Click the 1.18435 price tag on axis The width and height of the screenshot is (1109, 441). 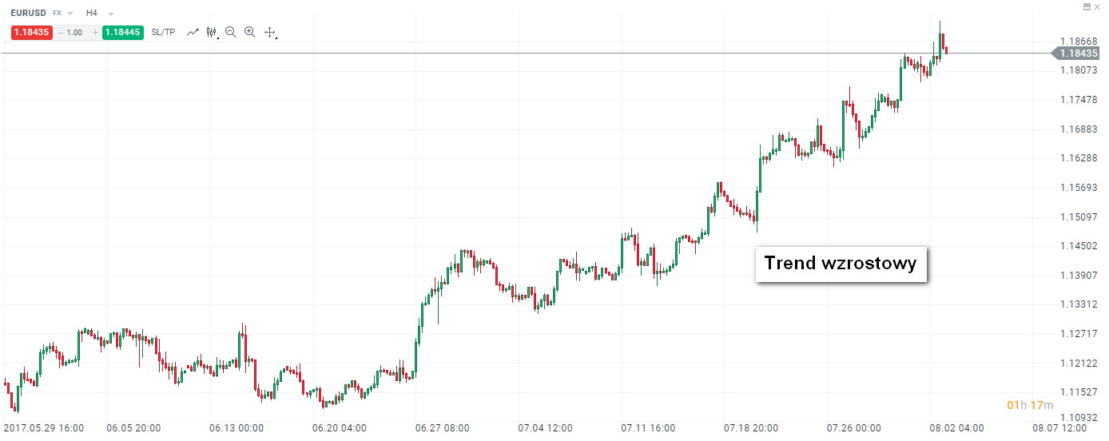pos(1082,54)
